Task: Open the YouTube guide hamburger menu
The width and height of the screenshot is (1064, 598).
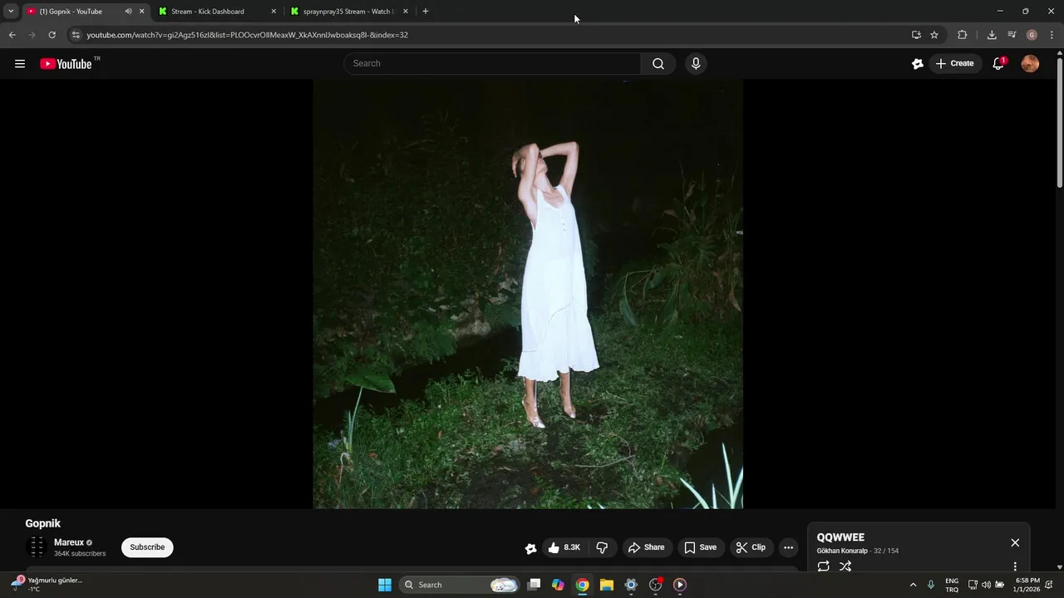Action: [20, 63]
